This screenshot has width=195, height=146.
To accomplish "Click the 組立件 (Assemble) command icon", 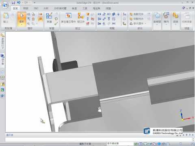I will tap(81, 17).
